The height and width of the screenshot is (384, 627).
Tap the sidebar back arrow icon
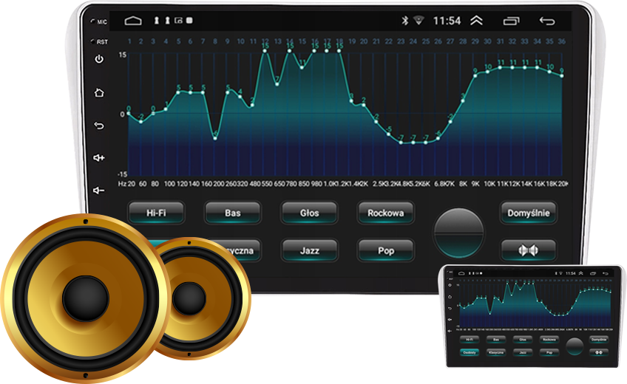tap(99, 126)
